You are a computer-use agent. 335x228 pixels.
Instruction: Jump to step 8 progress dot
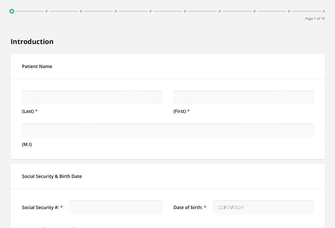pos(254,11)
